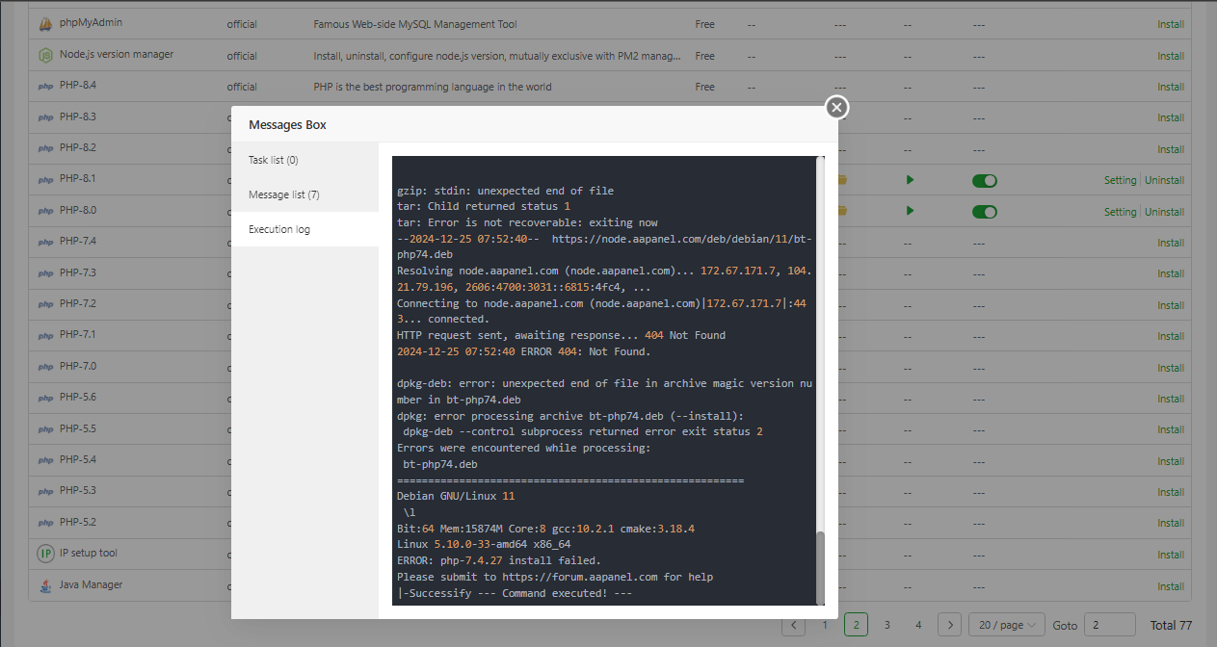Click the Goto page number input field

1109,625
